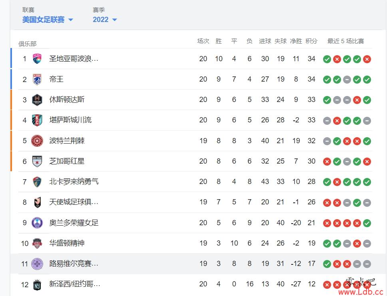Click the gray draw marker in 帝王 row
Viewport: 387px width, 296px height.
point(347,80)
